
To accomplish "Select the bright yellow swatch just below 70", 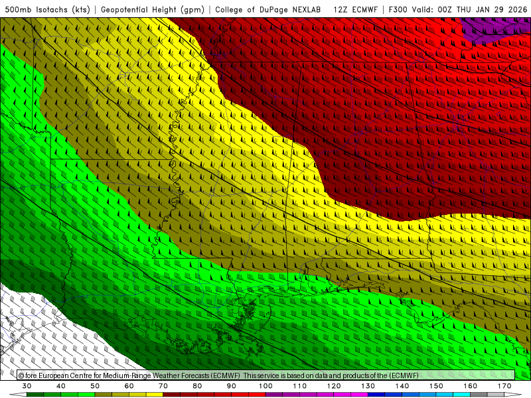I will (155, 395).
